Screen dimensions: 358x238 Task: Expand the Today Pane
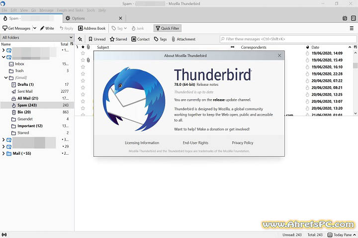[342, 235]
